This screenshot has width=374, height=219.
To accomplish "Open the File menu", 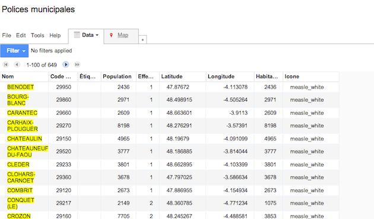I will (7, 35).
